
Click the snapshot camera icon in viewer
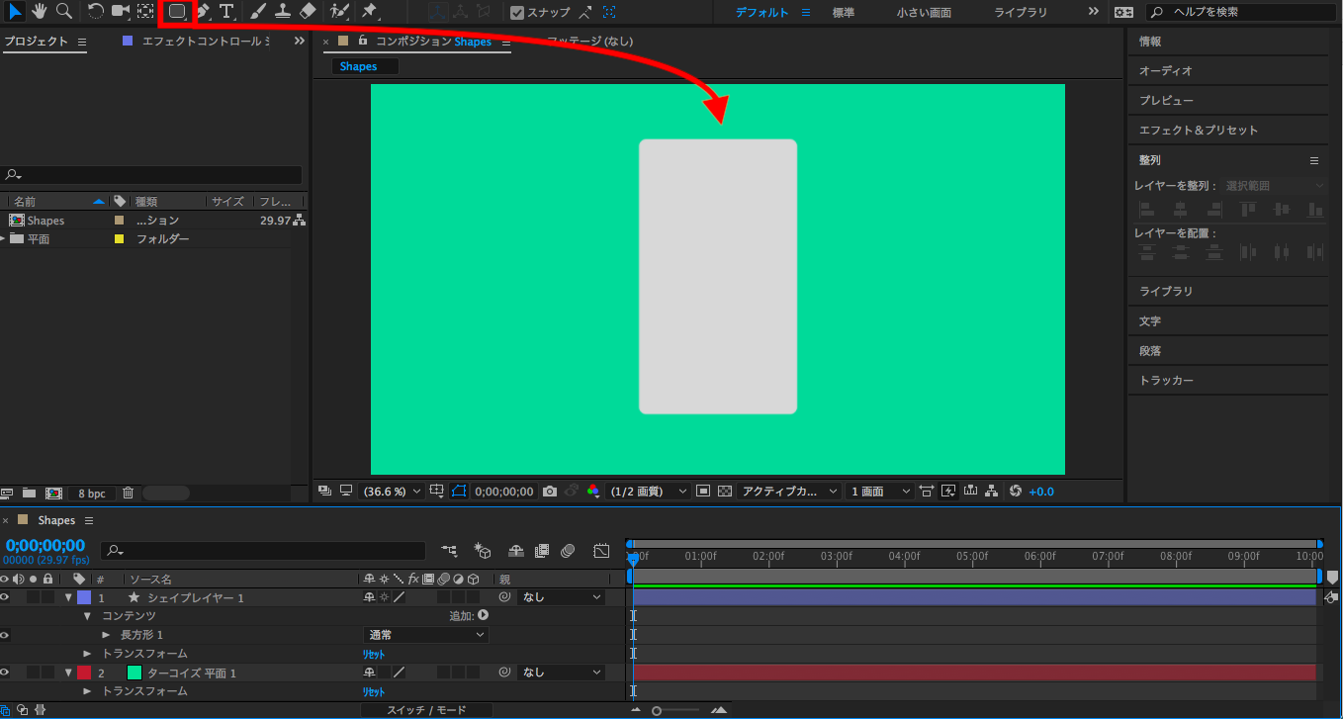pos(550,492)
